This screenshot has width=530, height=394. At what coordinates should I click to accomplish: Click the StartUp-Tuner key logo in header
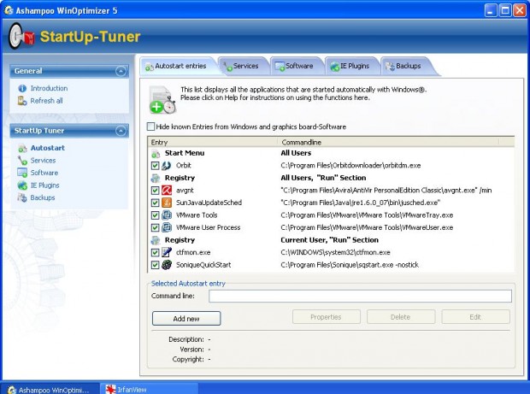(x=21, y=36)
